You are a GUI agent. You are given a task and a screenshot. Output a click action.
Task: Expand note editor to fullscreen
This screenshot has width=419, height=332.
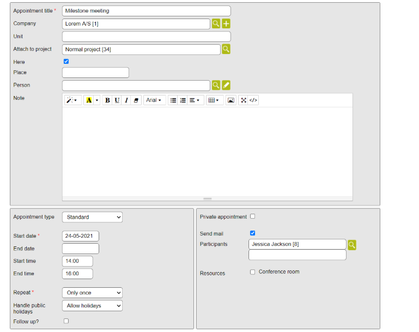pyautogui.click(x=244, y=100)
